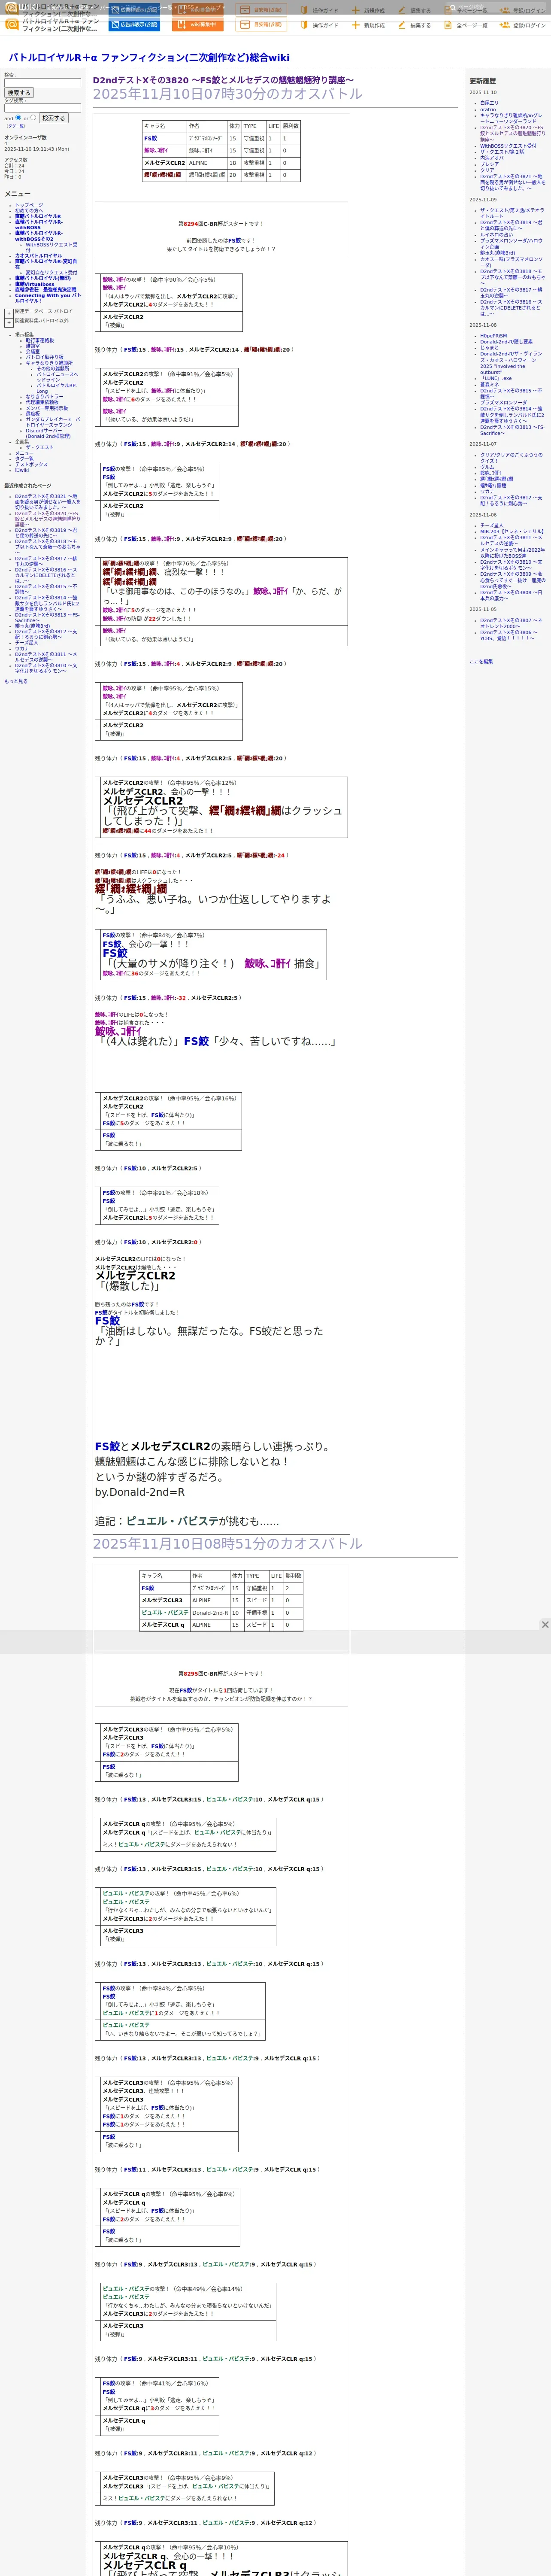The width and height of the screenshot is (551, 2576).
Task: Open ザ・クエスト/第2話 in update history
Action: click(x=502, y=152)
